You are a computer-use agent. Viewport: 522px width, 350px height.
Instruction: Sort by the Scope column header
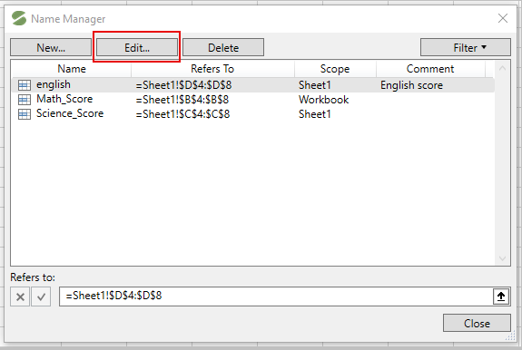(335, 69)
